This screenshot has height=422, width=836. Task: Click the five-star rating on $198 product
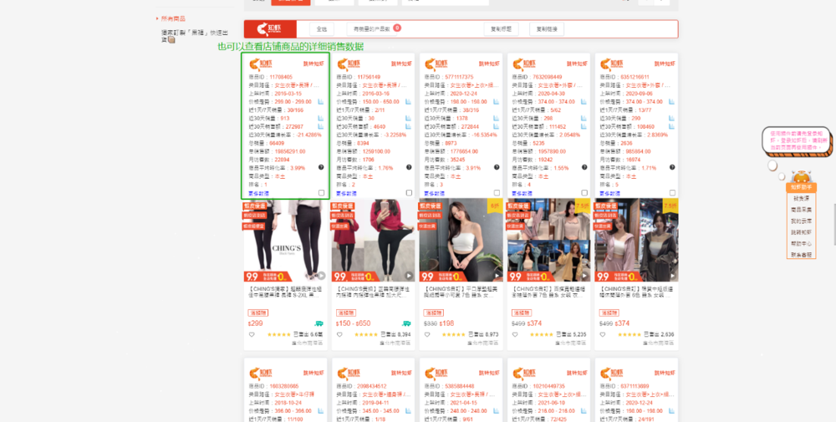pos(454,334)
